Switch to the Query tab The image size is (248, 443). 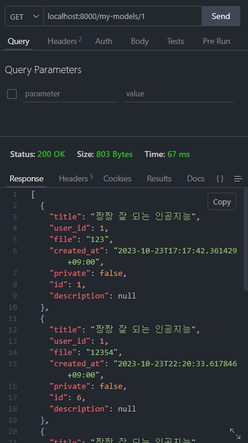pyautogui.click(x=18, y=41)
